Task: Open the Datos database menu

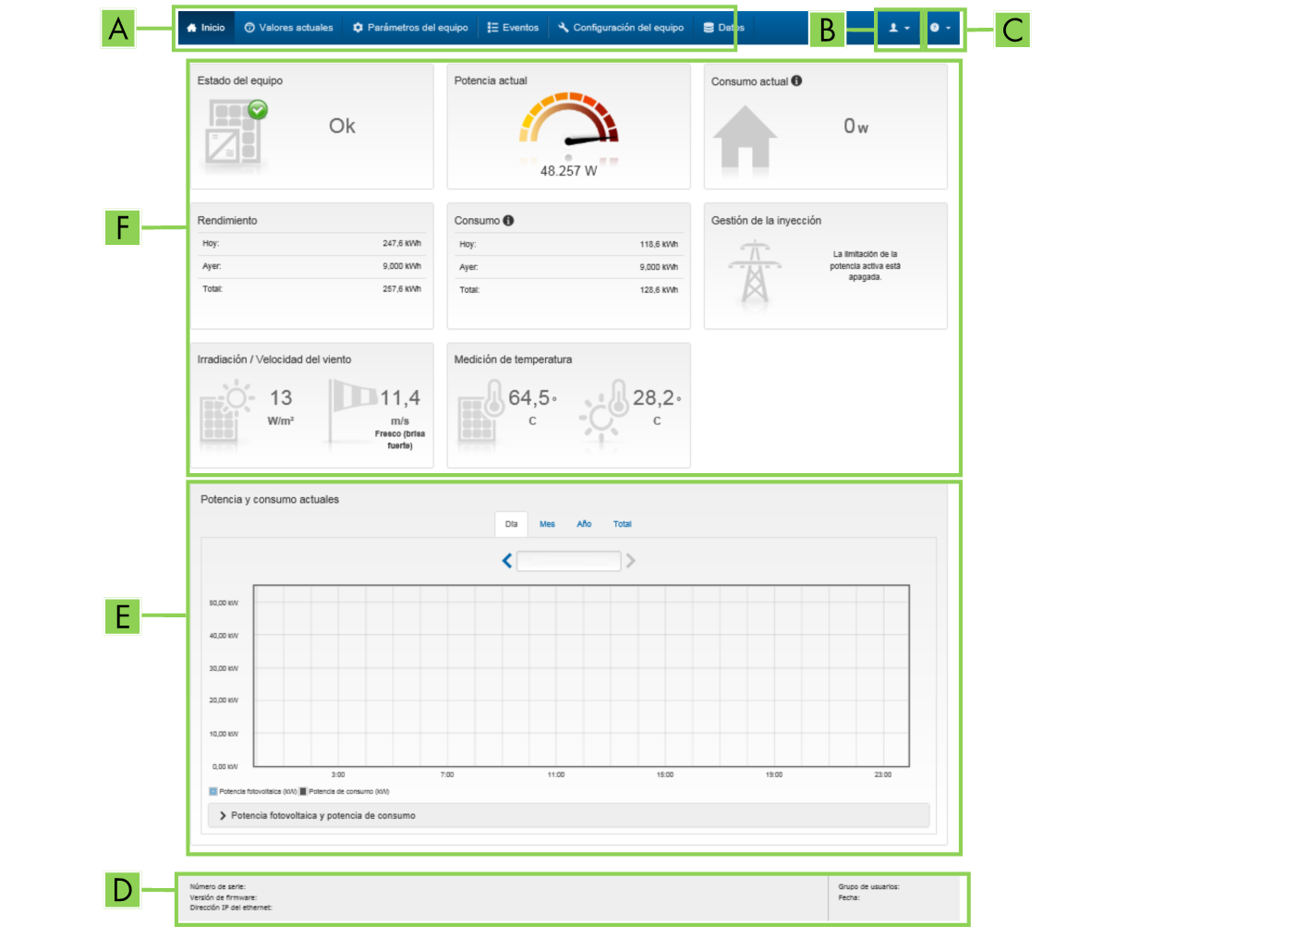Action: [x=723, y=28]
